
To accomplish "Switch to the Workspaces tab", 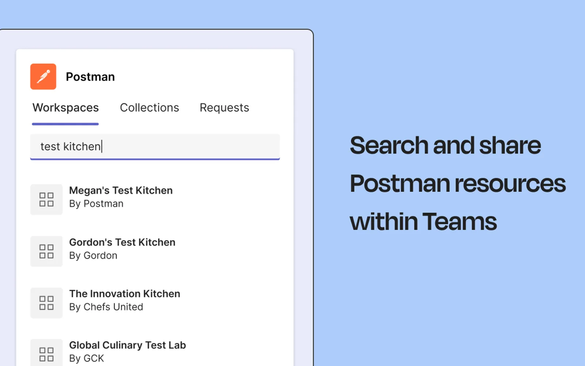I will click(65, 108).
